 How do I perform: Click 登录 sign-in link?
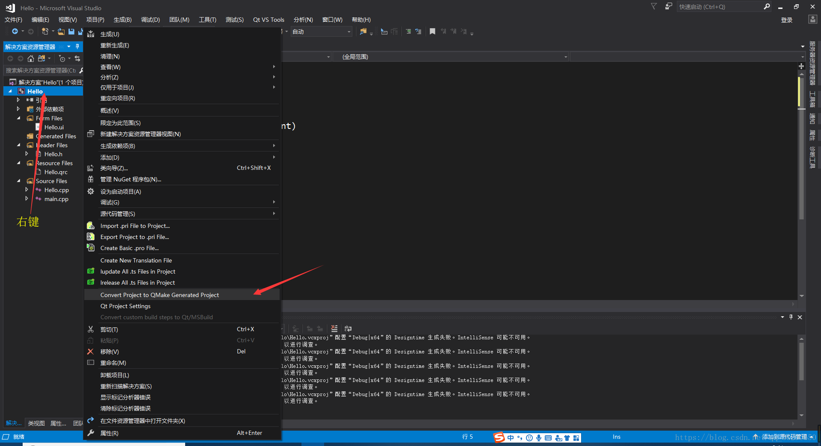[786, 20]
